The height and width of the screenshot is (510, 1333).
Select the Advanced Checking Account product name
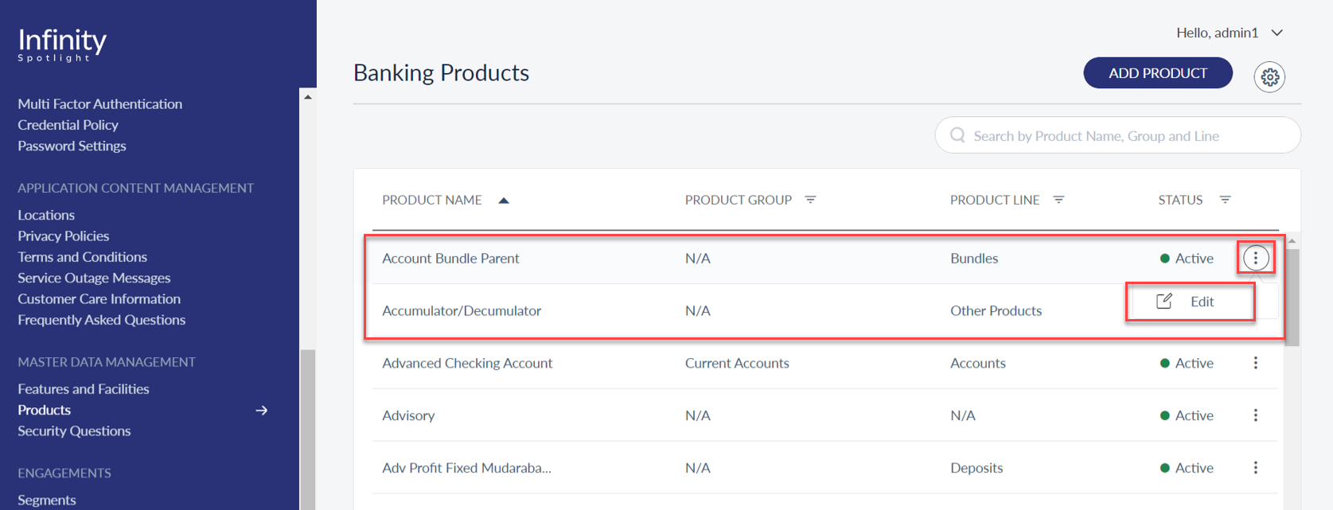(x=467, y=363)
